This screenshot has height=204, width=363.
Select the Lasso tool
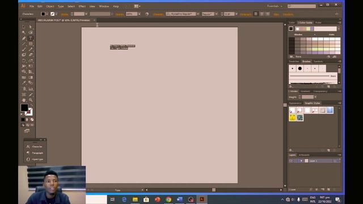pyautogui.click(x=31, y=32)
